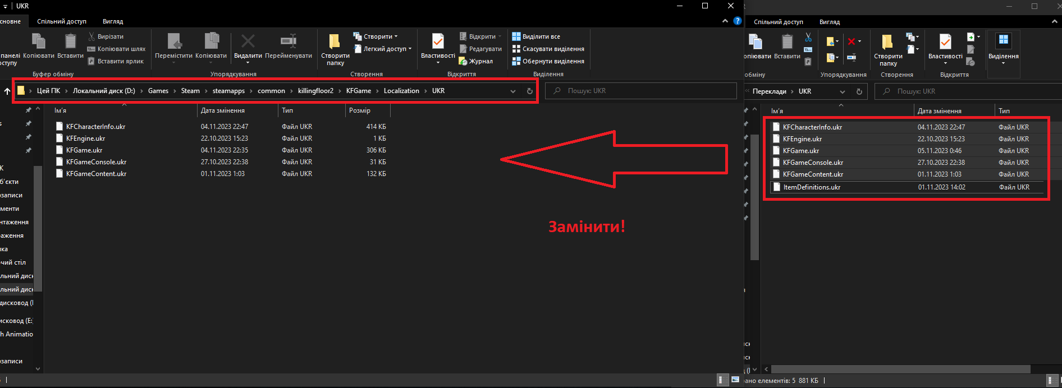The width and height of the screenshot is (1062, 388).
Task: Click Виділити все in Steam path window
Action: point(536,36)
